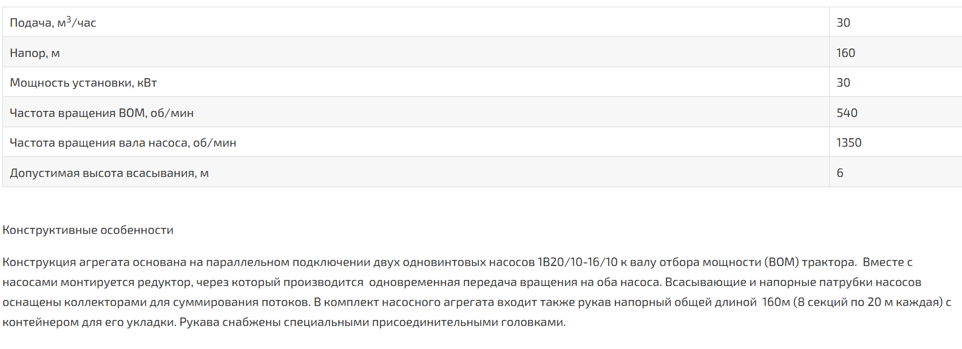Screen dimensions: 962x349
Task: Select the 'Напор, м' table cell
Action: point(416,52)
